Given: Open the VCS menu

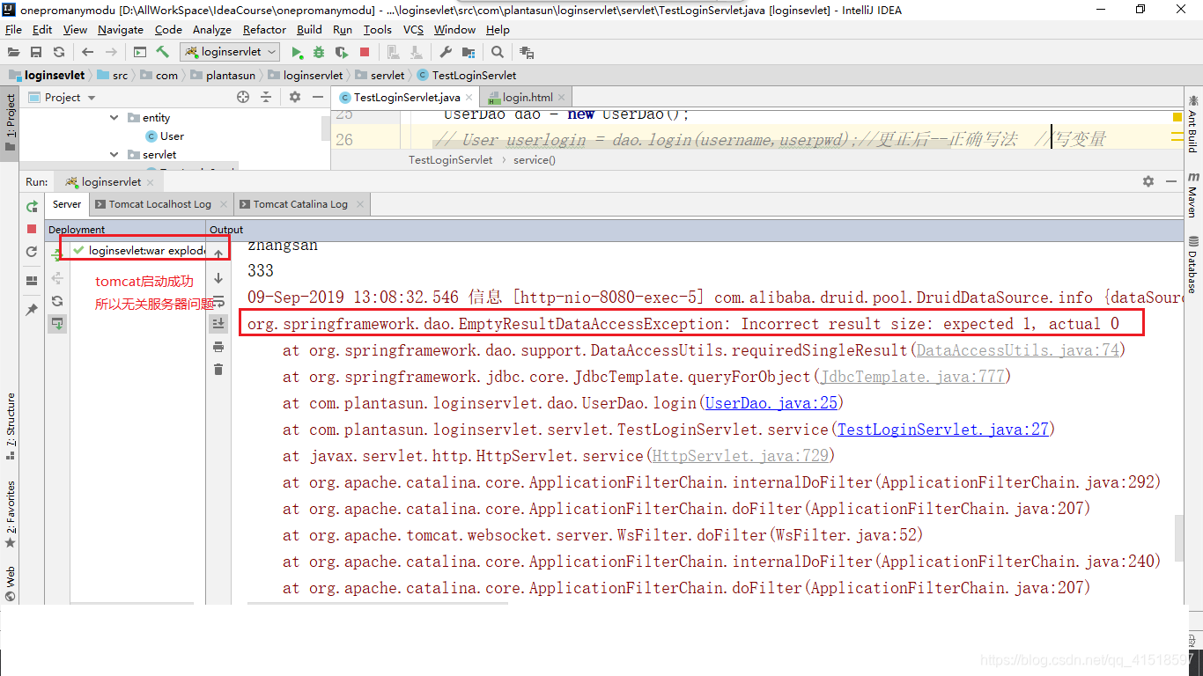Looking at the screenshot, I should (413, 29).
